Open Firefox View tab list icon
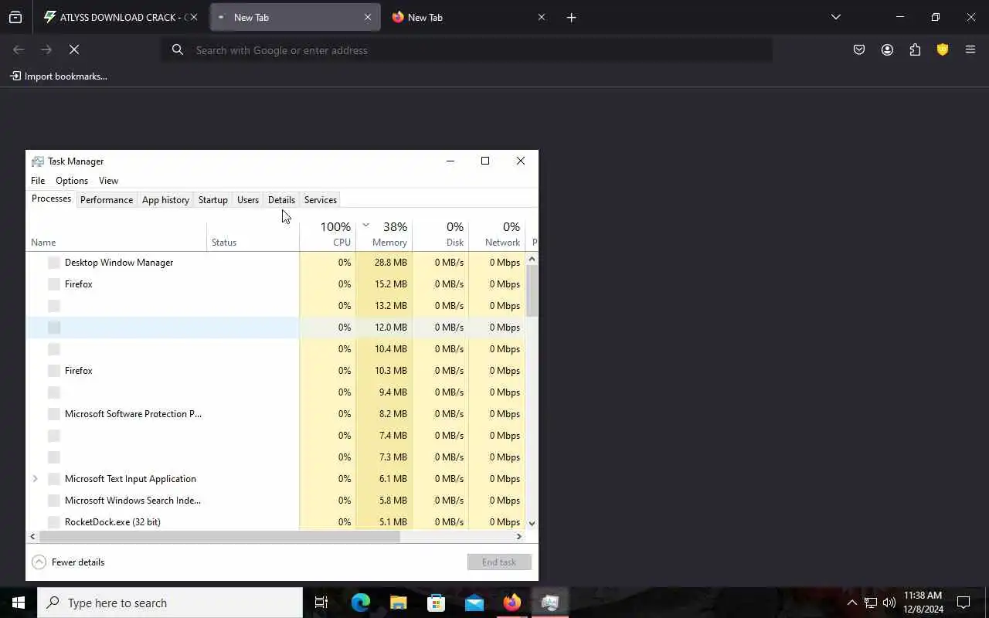Viewport: 989px width, 618px height. (15, 17)
